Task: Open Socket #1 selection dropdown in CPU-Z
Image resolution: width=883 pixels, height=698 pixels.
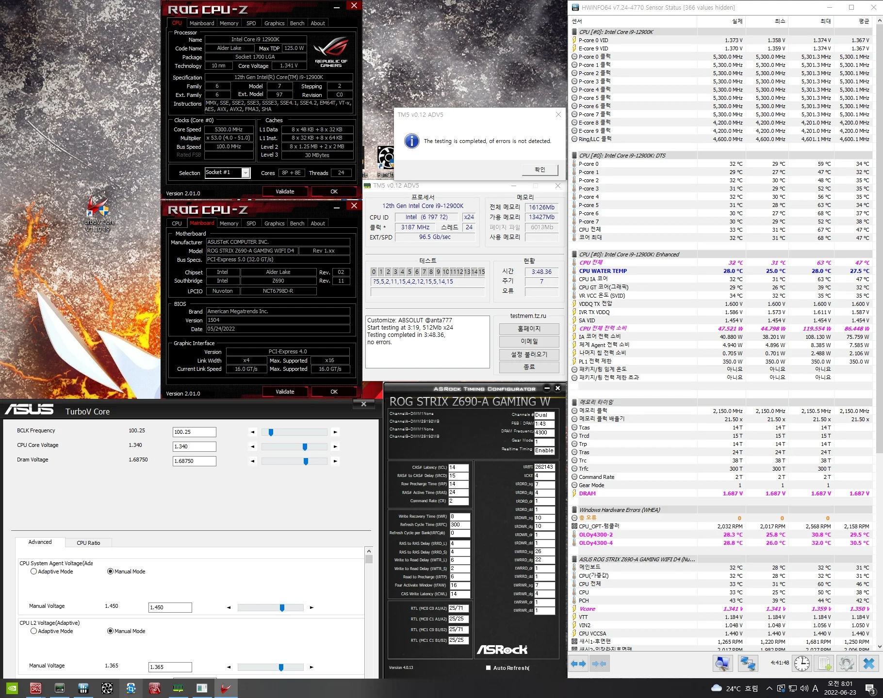Action: [x=246, y=173]
